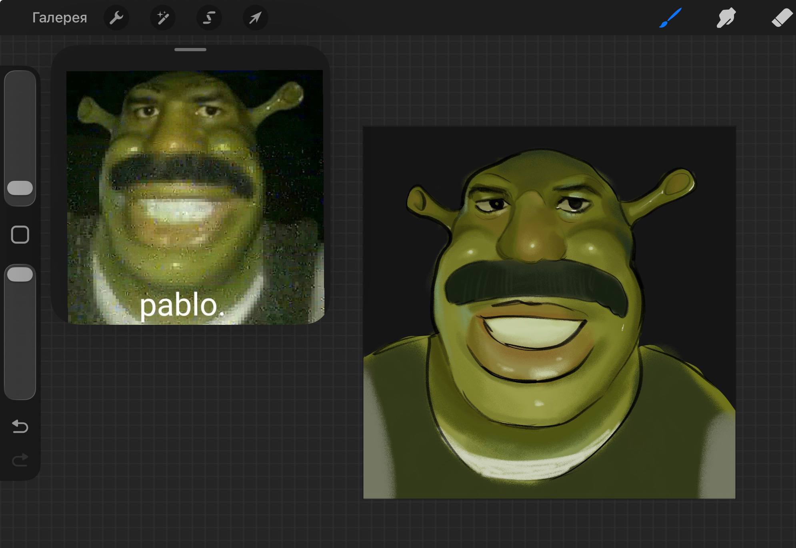Activate the Selection S-ribbon tool
The image size is (796, 548).
pos(209,18)
